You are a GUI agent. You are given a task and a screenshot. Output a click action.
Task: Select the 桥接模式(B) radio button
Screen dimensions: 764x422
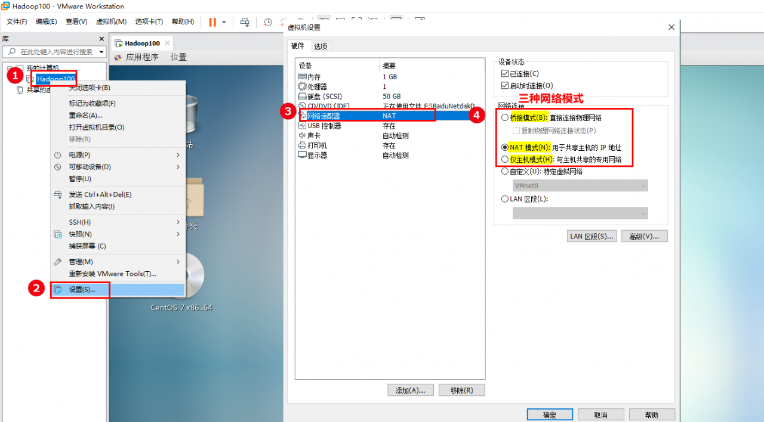(505, 118)
